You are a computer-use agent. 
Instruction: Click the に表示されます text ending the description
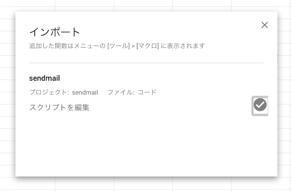(183, 46)
